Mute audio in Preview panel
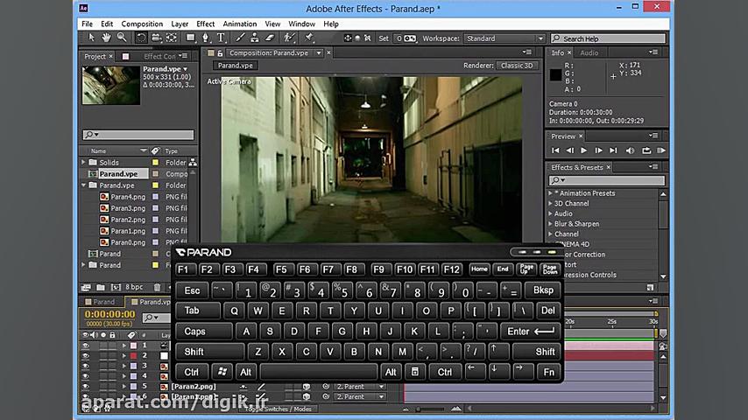 [630, 150]
